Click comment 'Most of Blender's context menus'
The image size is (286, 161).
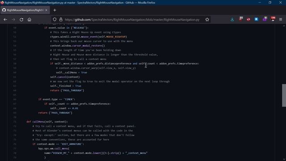click(83, 131)
